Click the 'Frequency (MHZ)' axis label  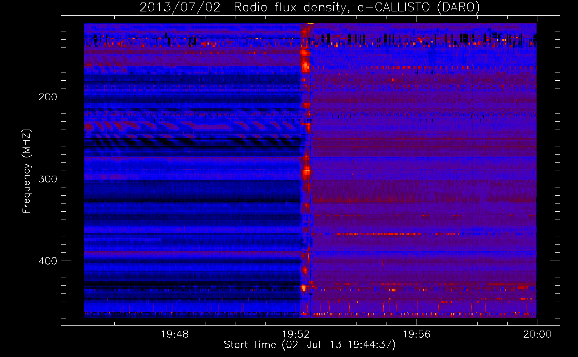[x=27, y=171]
